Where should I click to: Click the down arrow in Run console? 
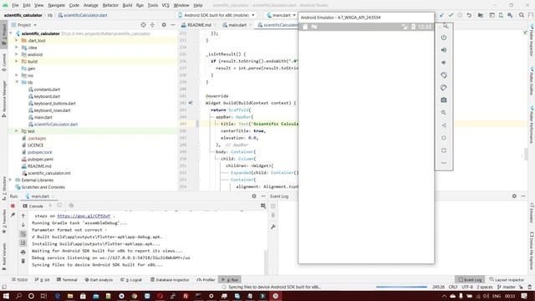[23, 225]
